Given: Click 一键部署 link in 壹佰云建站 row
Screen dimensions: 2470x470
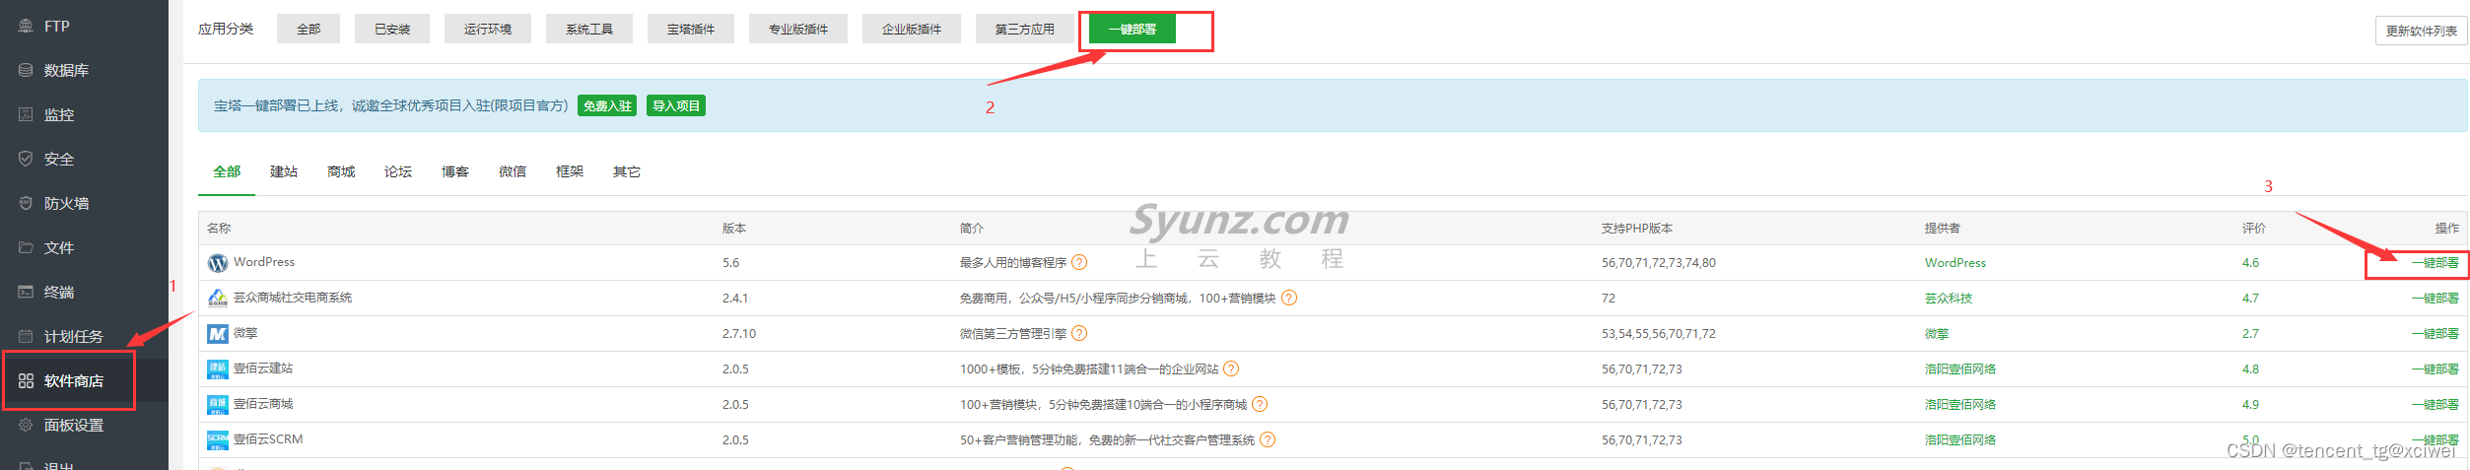Looking at the screenshot, I should 2436,369.
